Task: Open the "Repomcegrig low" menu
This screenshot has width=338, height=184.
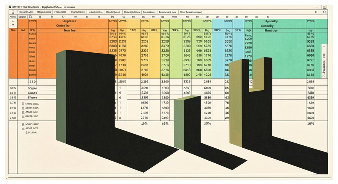Action: coord(167,12)
